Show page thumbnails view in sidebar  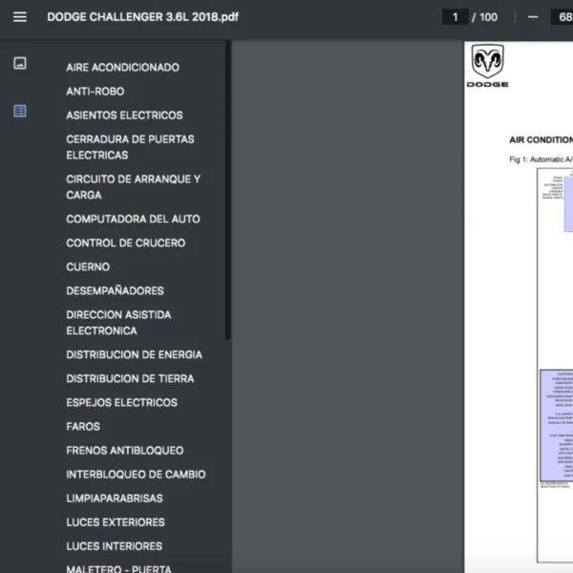(x=20, y=63)
